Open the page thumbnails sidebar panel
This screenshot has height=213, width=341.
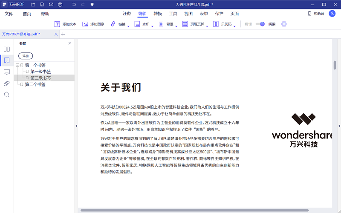pyautogui.click(x=7, y=49)
